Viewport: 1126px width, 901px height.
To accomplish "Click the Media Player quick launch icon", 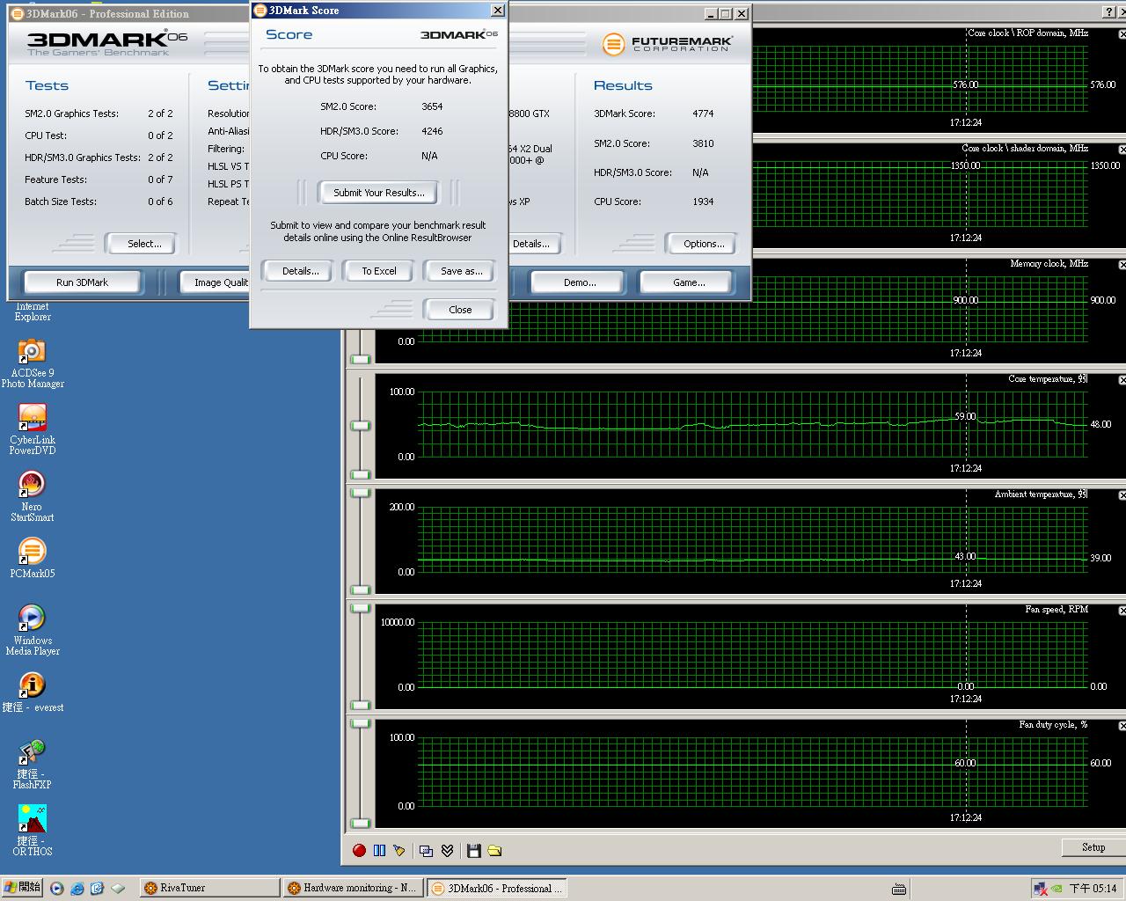I will (57, 889).
